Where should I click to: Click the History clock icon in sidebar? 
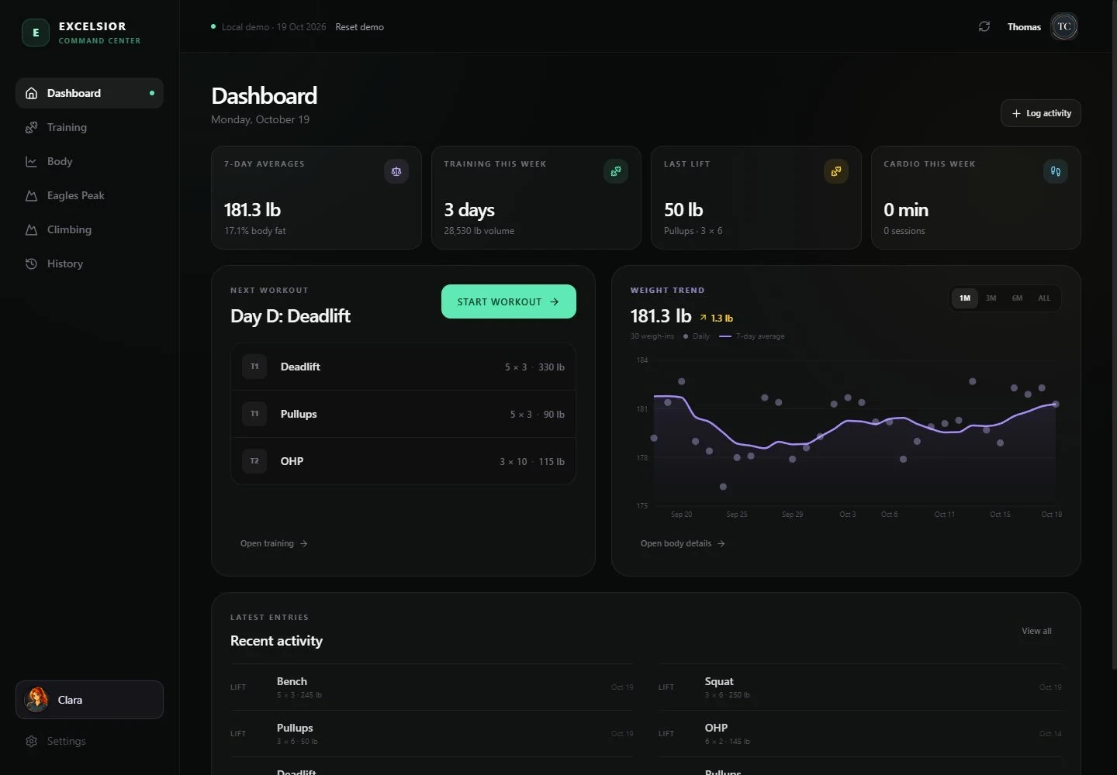(31, 263)
